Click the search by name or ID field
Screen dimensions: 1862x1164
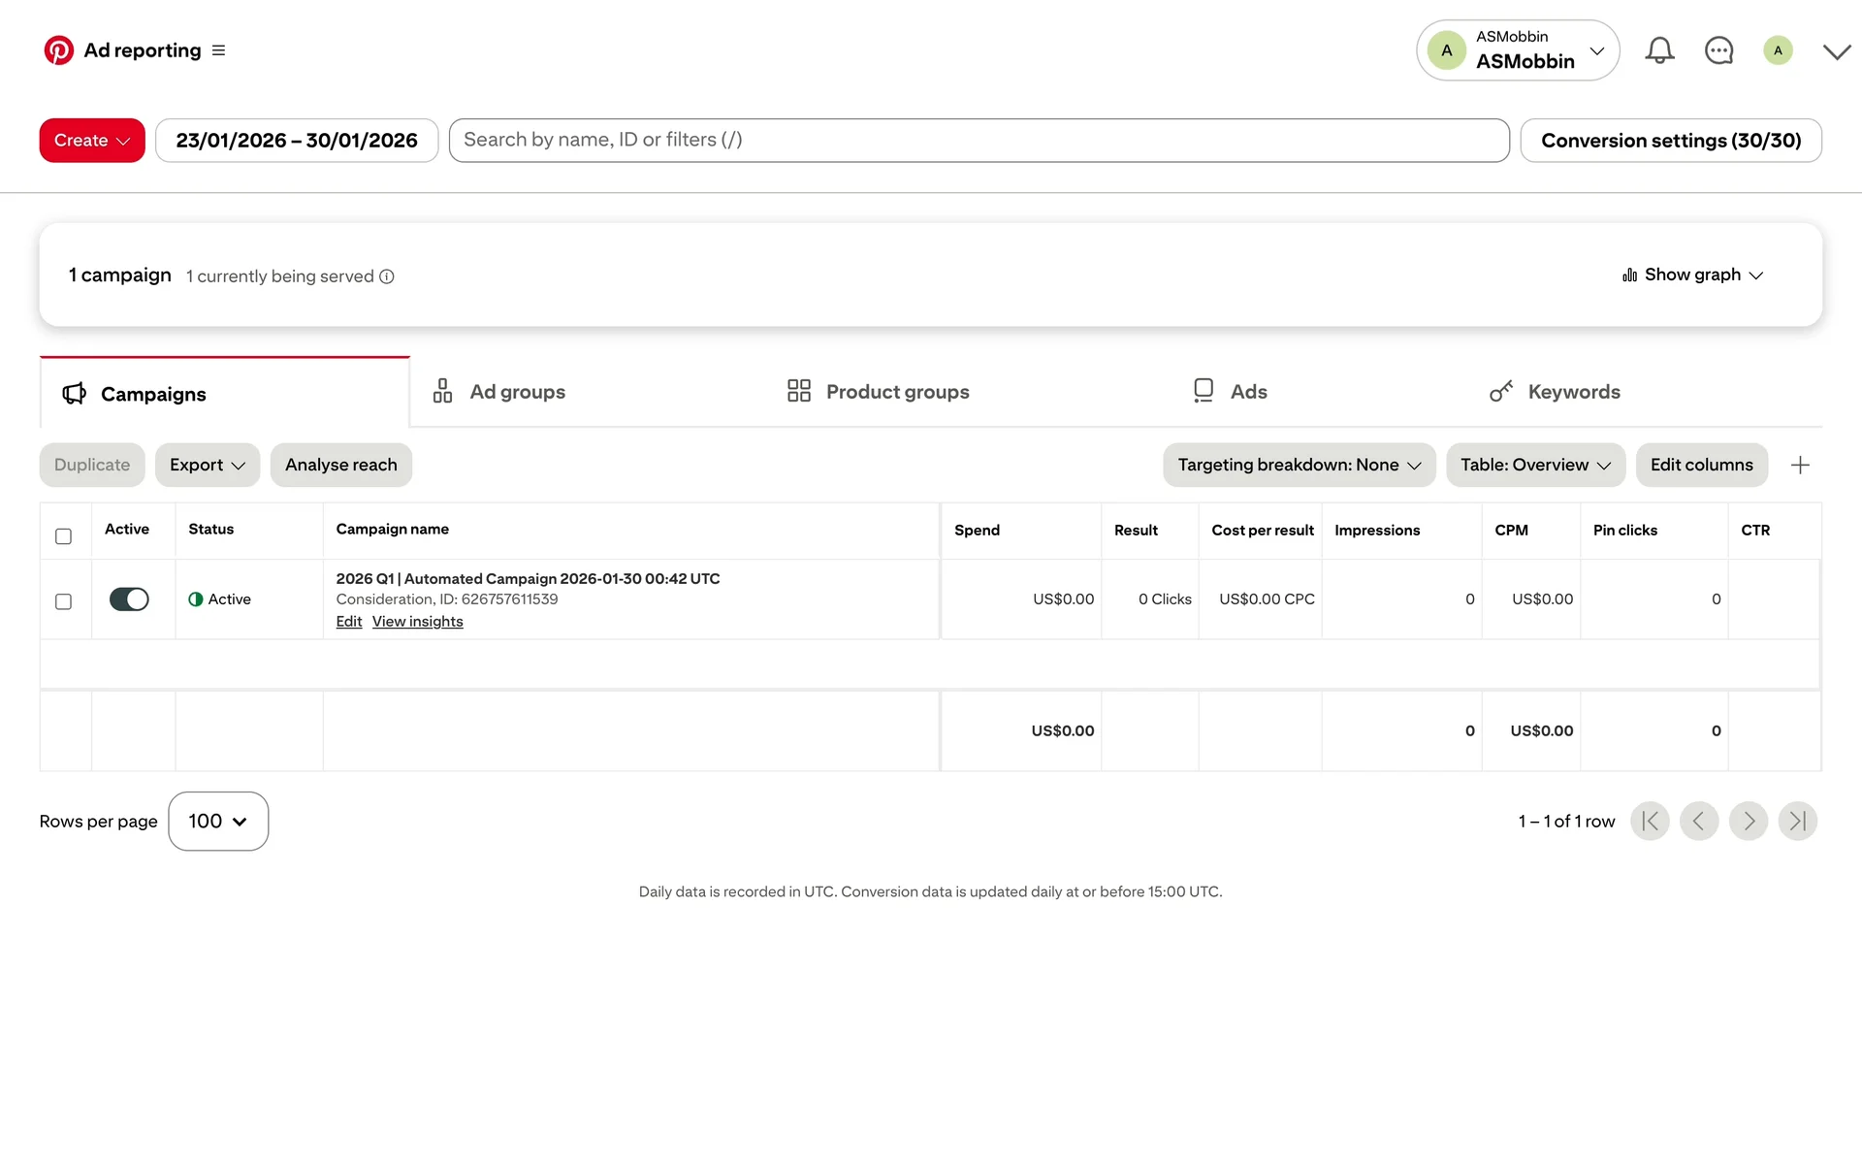click(x=978, y=141)
